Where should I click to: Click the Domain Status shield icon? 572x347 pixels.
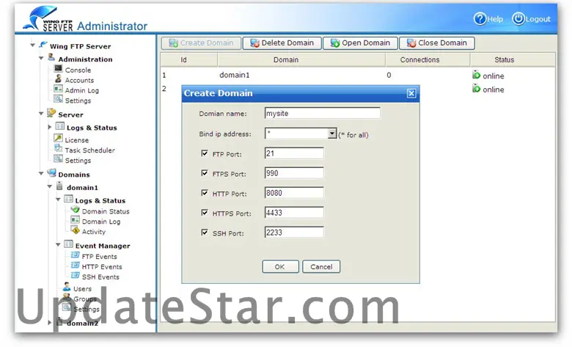(x=75, y=210)
